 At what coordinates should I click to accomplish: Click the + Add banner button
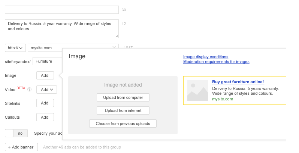point(21,147)
